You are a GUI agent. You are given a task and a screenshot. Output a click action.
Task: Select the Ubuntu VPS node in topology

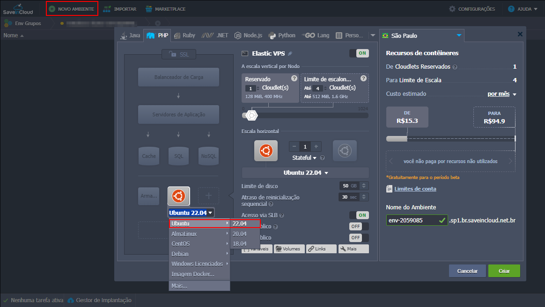pos(179,196)
